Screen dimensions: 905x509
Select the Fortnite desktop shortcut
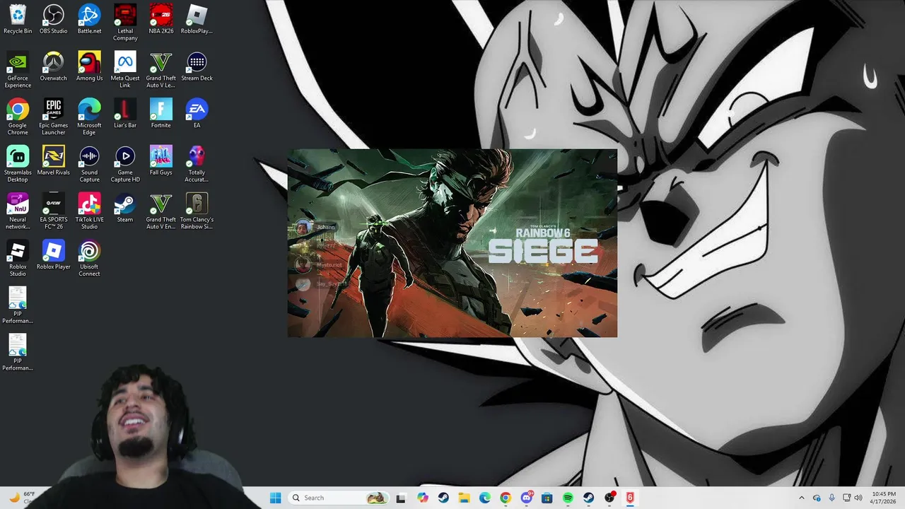(x=161, y=114)
